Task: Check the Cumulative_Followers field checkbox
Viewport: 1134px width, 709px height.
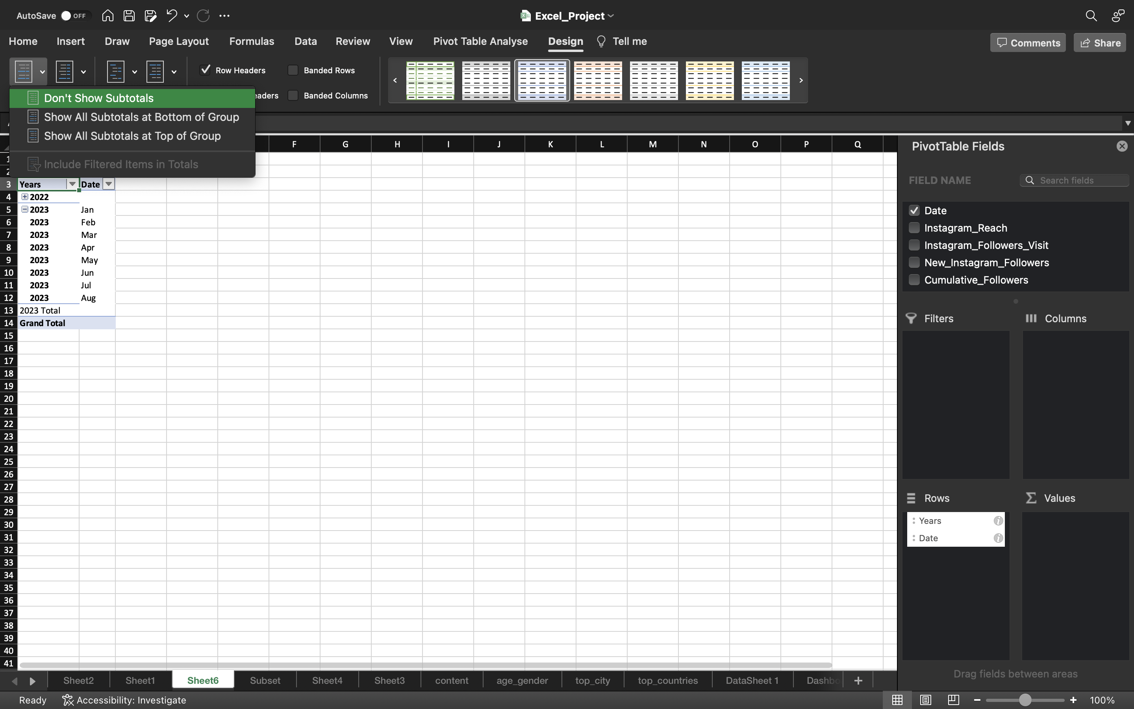Action: [x=914, y=280]
